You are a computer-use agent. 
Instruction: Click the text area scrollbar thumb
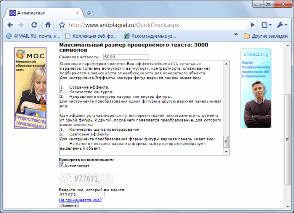[226, 142]
